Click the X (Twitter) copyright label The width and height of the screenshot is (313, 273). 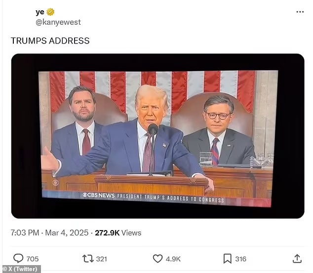coord(21,269)
